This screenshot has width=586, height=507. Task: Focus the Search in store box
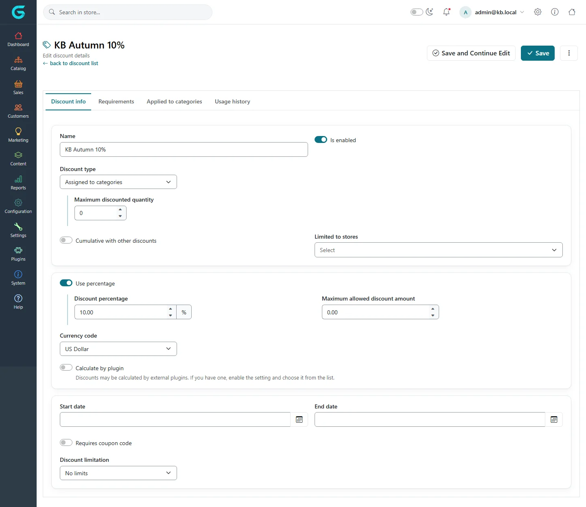click(128, 12)
